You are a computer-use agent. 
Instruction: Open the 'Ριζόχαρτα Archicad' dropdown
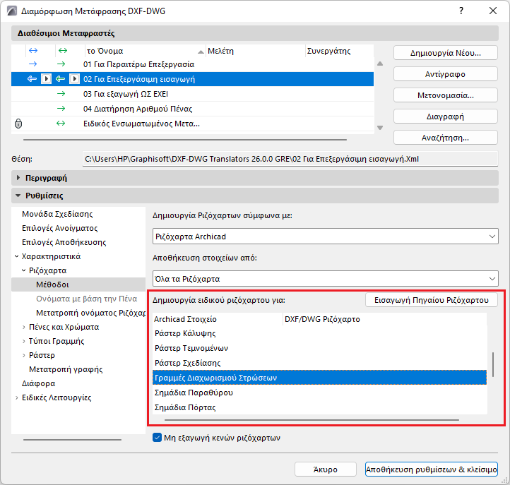pyautogui.click(x=326, y=236)
